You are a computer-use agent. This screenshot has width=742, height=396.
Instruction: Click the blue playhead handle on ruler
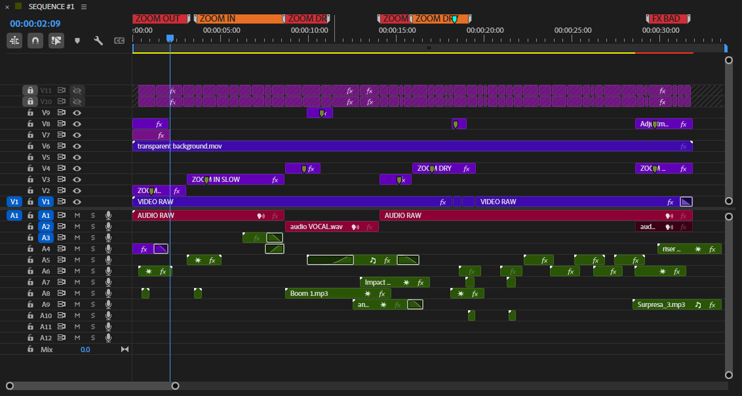point(170,38)
